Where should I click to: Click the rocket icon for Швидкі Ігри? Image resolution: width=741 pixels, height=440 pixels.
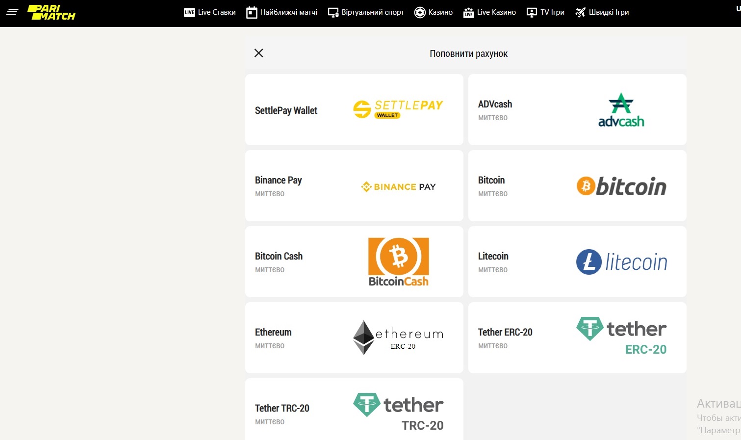point(581,12)
